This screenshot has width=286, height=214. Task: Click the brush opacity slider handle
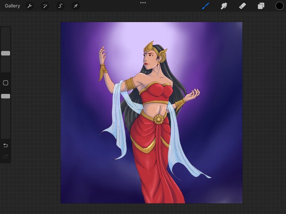coord(6,96)
